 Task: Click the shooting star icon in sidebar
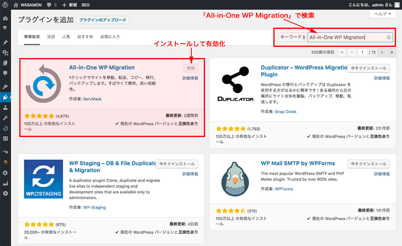[5, 152]
